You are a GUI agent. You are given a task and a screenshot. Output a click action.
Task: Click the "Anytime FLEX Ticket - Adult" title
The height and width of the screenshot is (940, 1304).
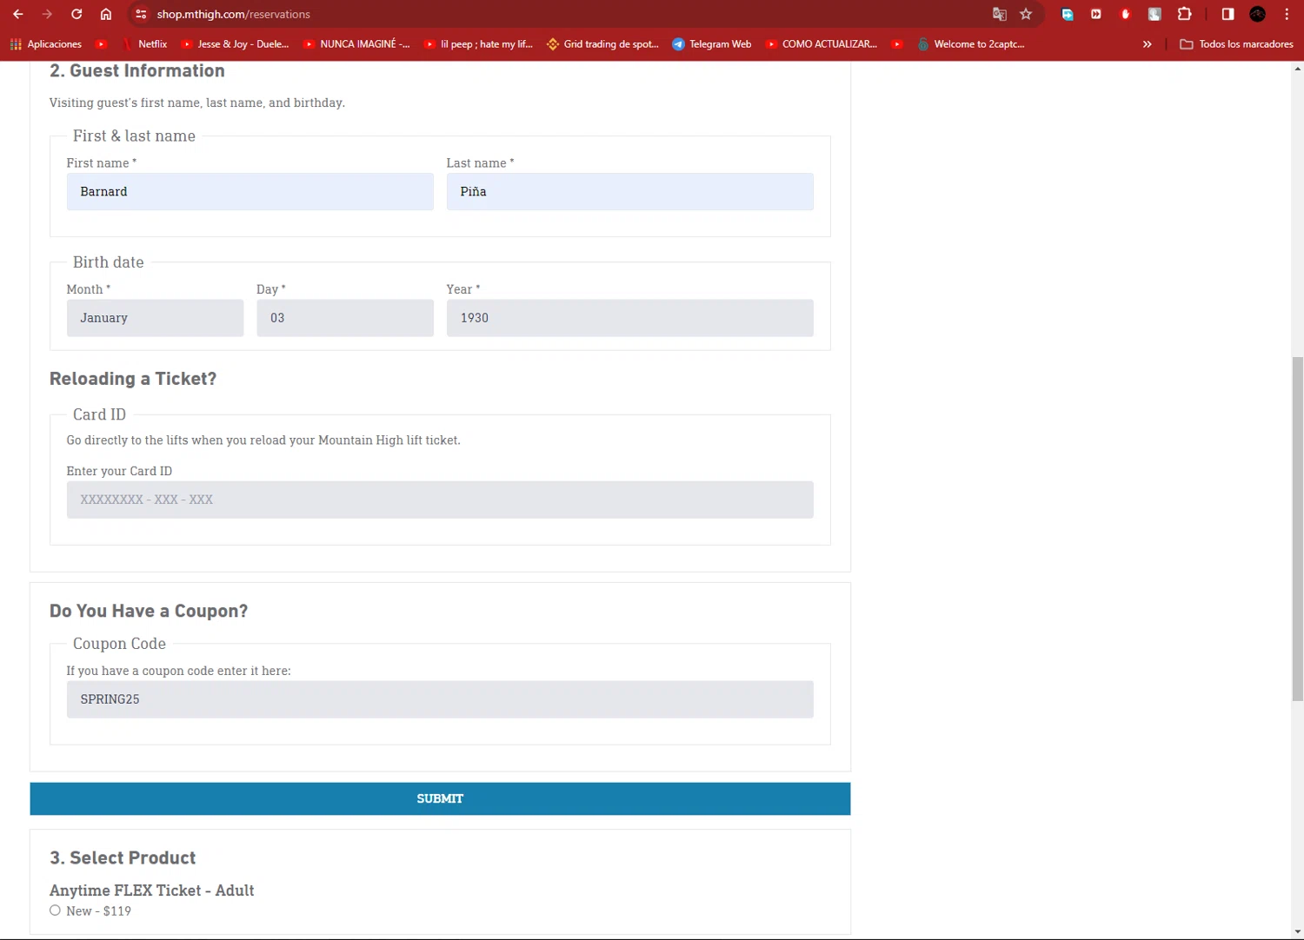click(x=152, y=890)
